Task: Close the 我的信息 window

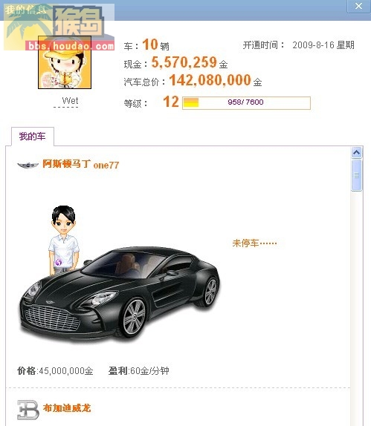Action: (358, 6)
